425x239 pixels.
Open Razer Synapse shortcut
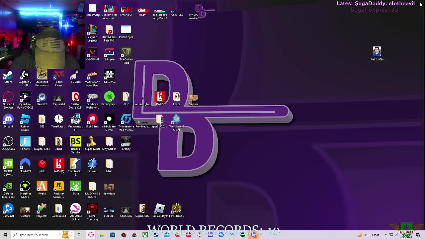pos(109,99)
